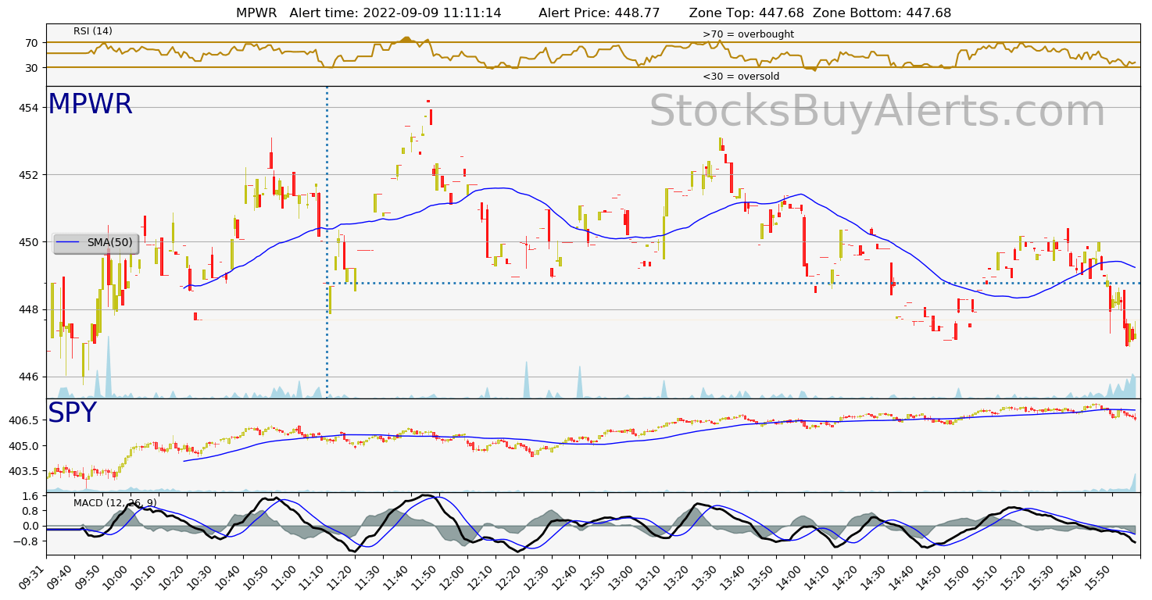1152x600 pixels.
Task: Click the '<30 = oversold' annotation
Action: (741, 77)
